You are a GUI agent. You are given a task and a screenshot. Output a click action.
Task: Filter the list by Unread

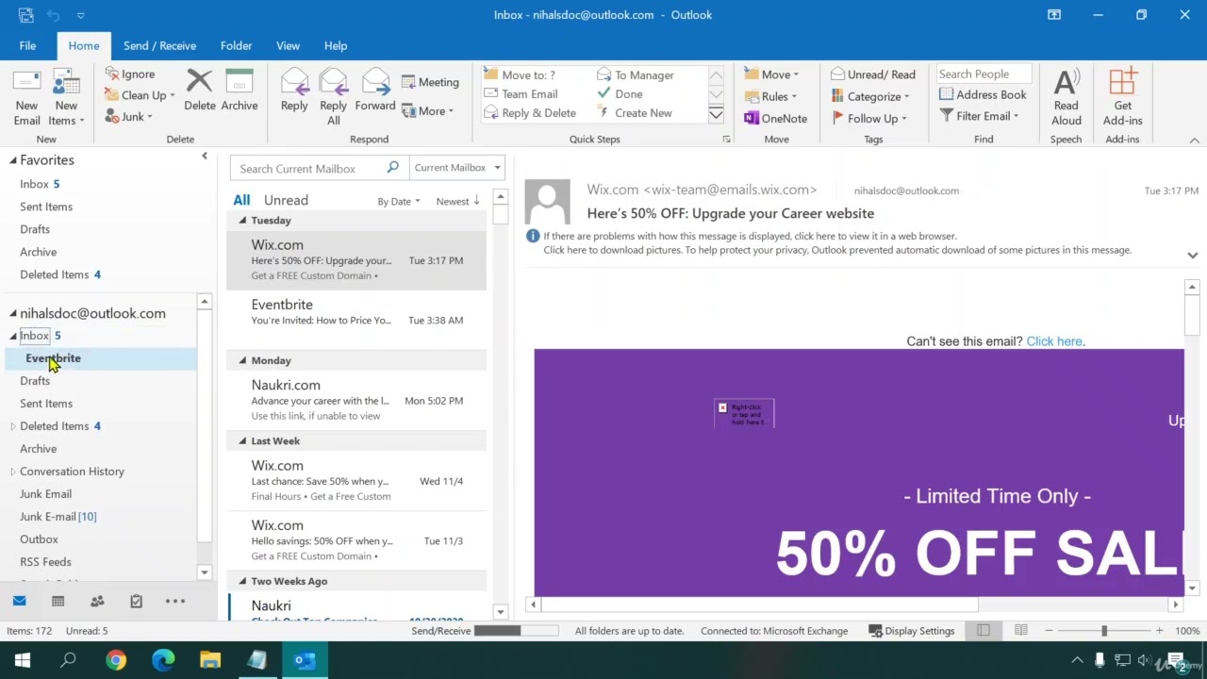[x=286, y=200]
